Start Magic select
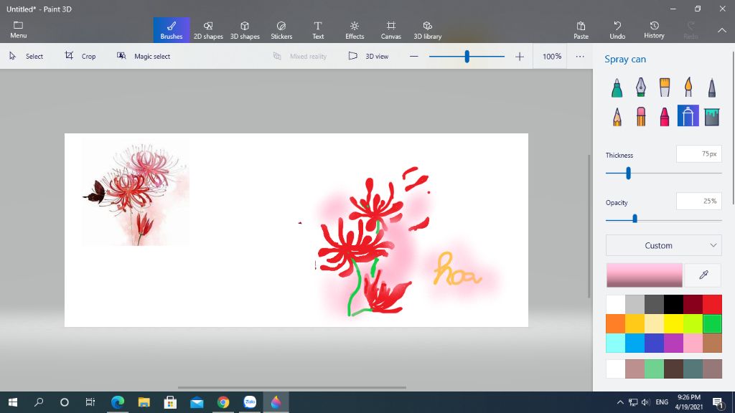 pyautogui.click(x=144, y=56)
